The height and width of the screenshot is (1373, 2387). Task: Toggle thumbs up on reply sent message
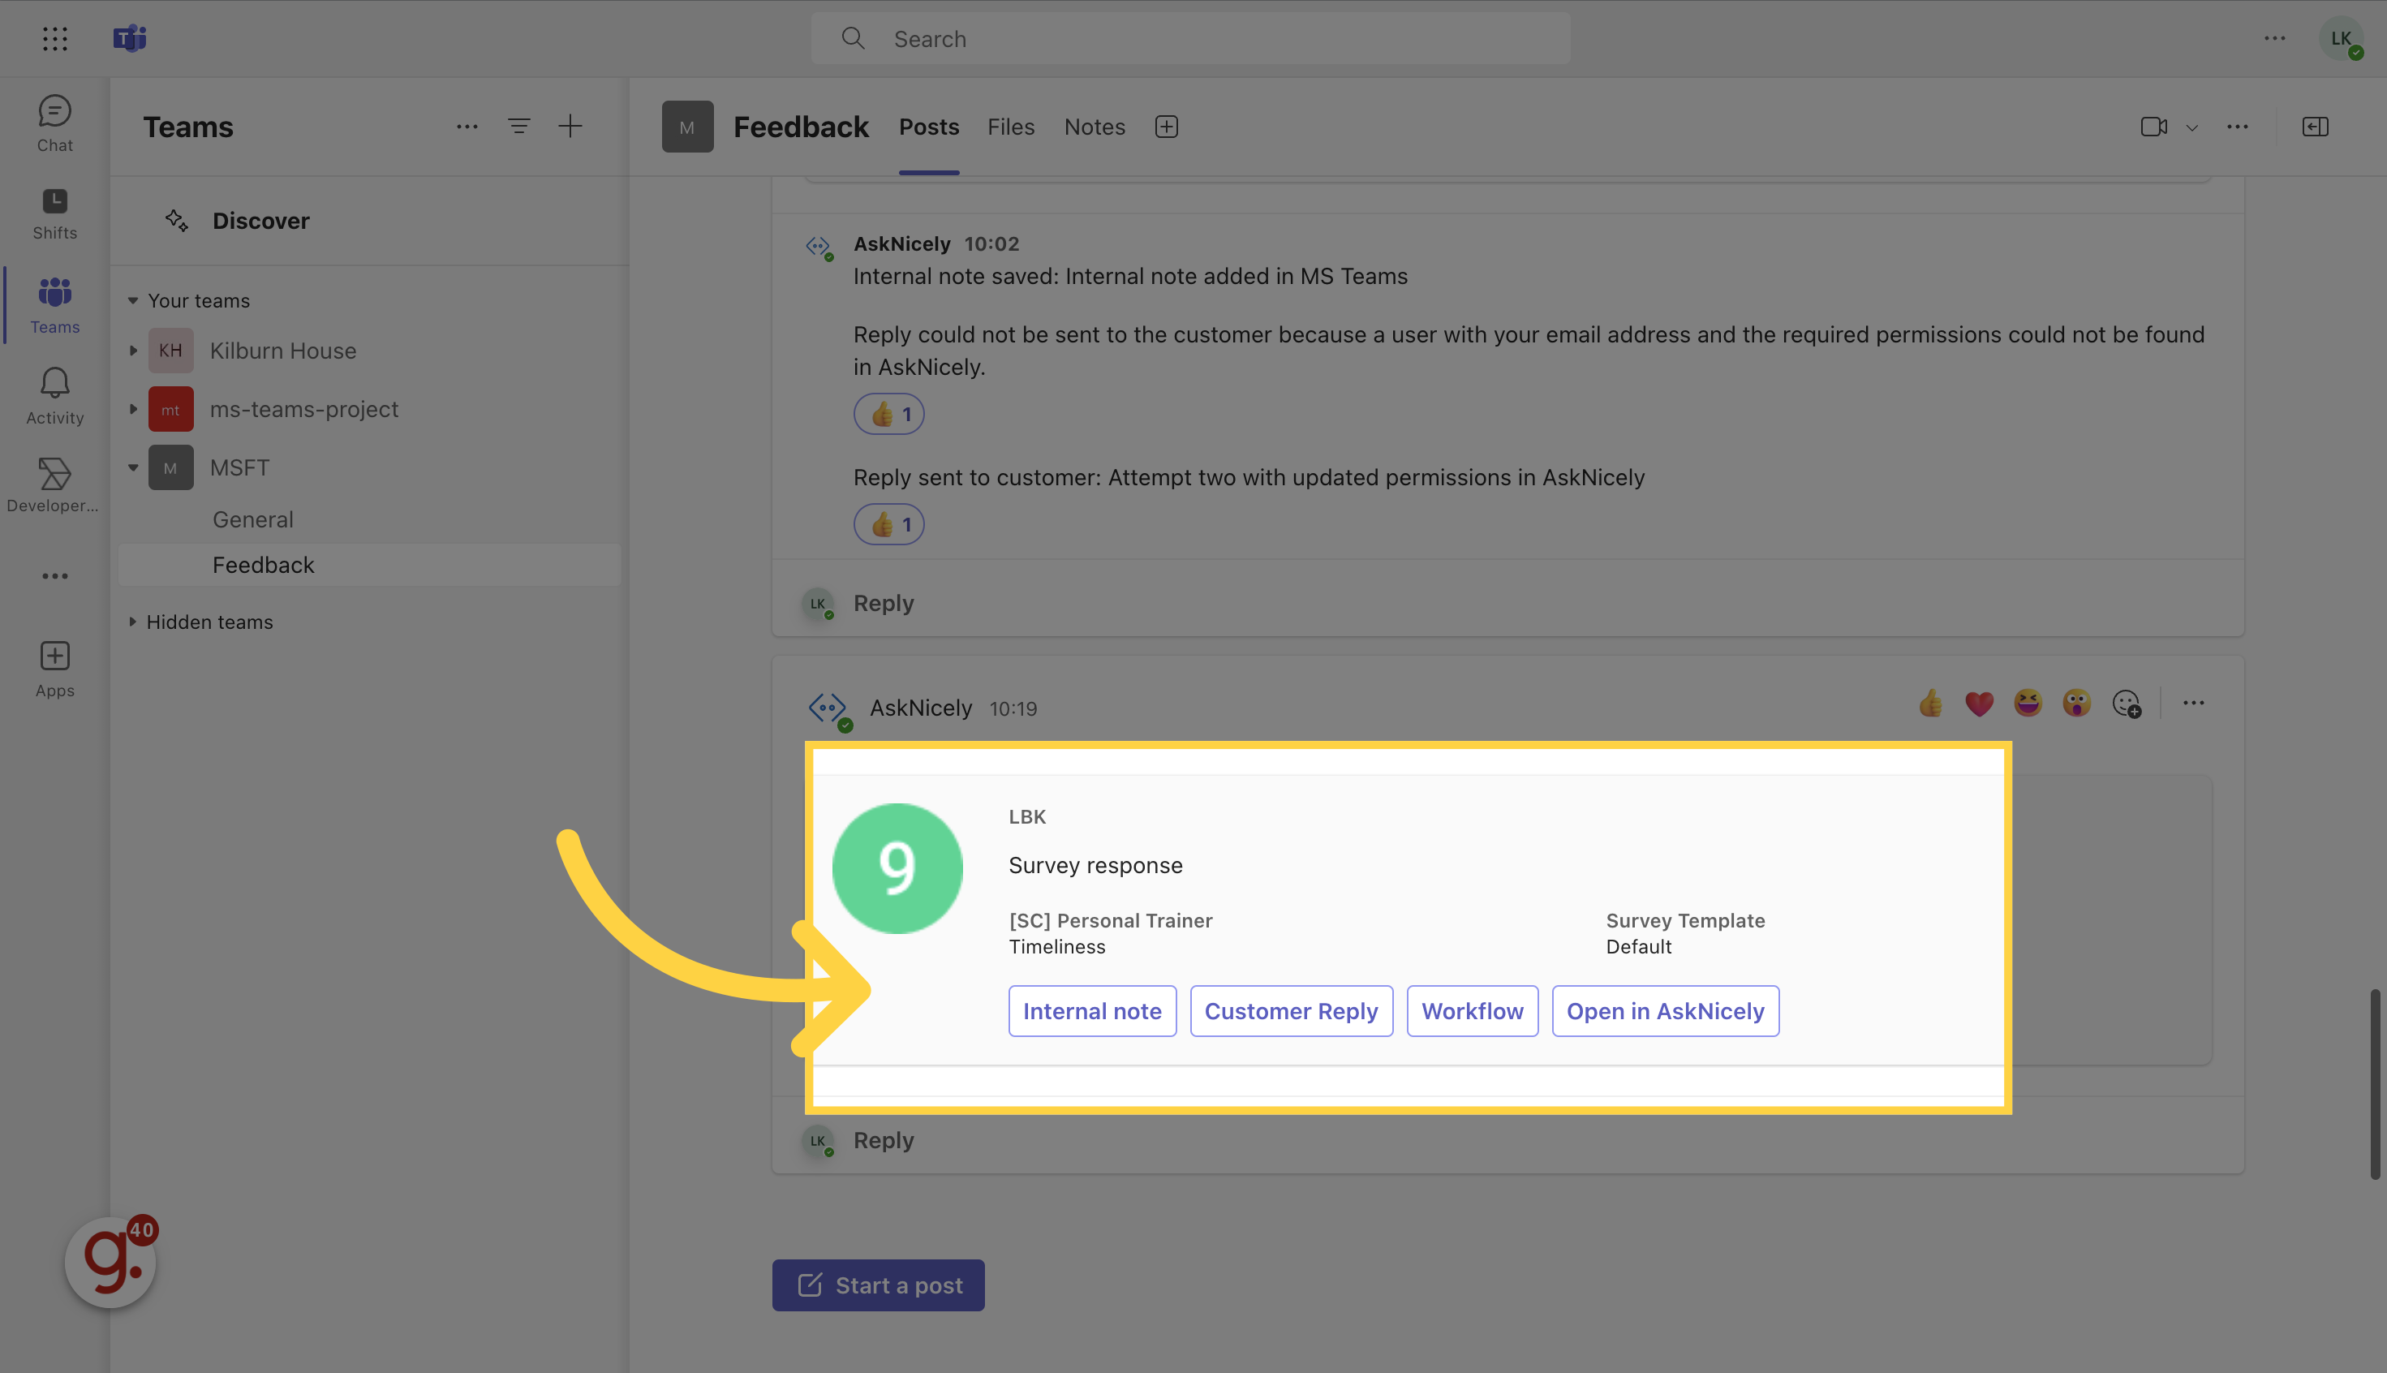tap(889, 524)
